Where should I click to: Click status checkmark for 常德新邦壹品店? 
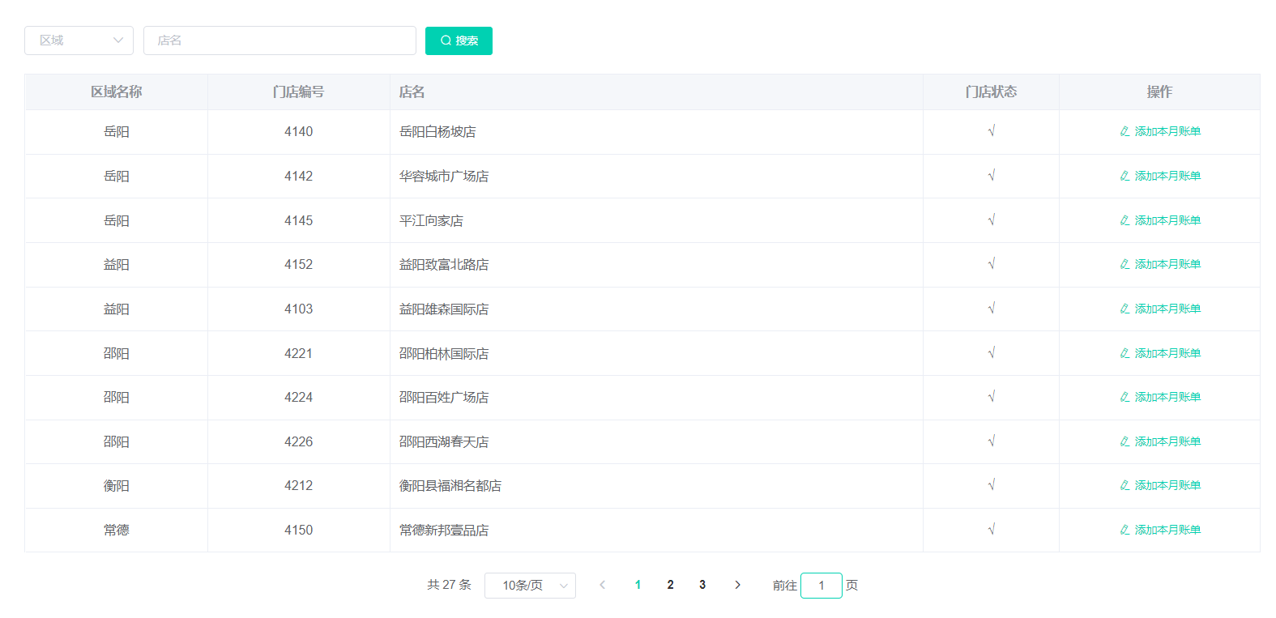[x=991, y=530]
